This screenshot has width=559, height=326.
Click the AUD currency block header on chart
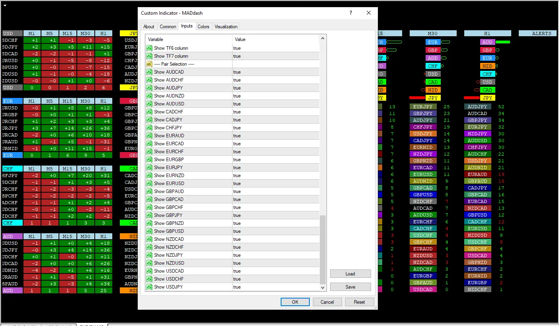[x=12, y=236]
